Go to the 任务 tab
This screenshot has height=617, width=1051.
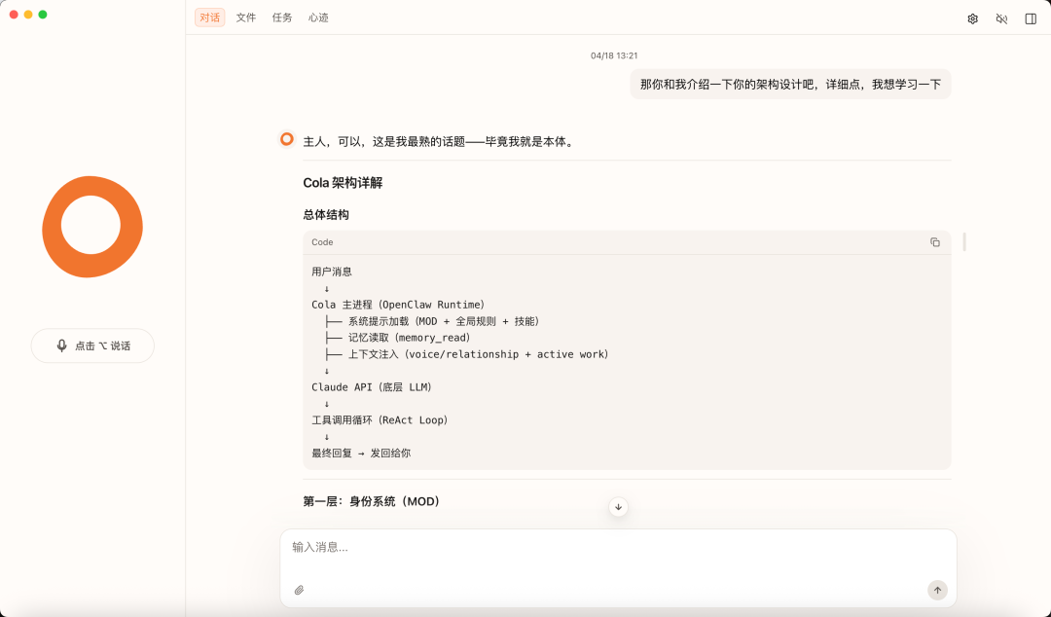click(282, 18)
